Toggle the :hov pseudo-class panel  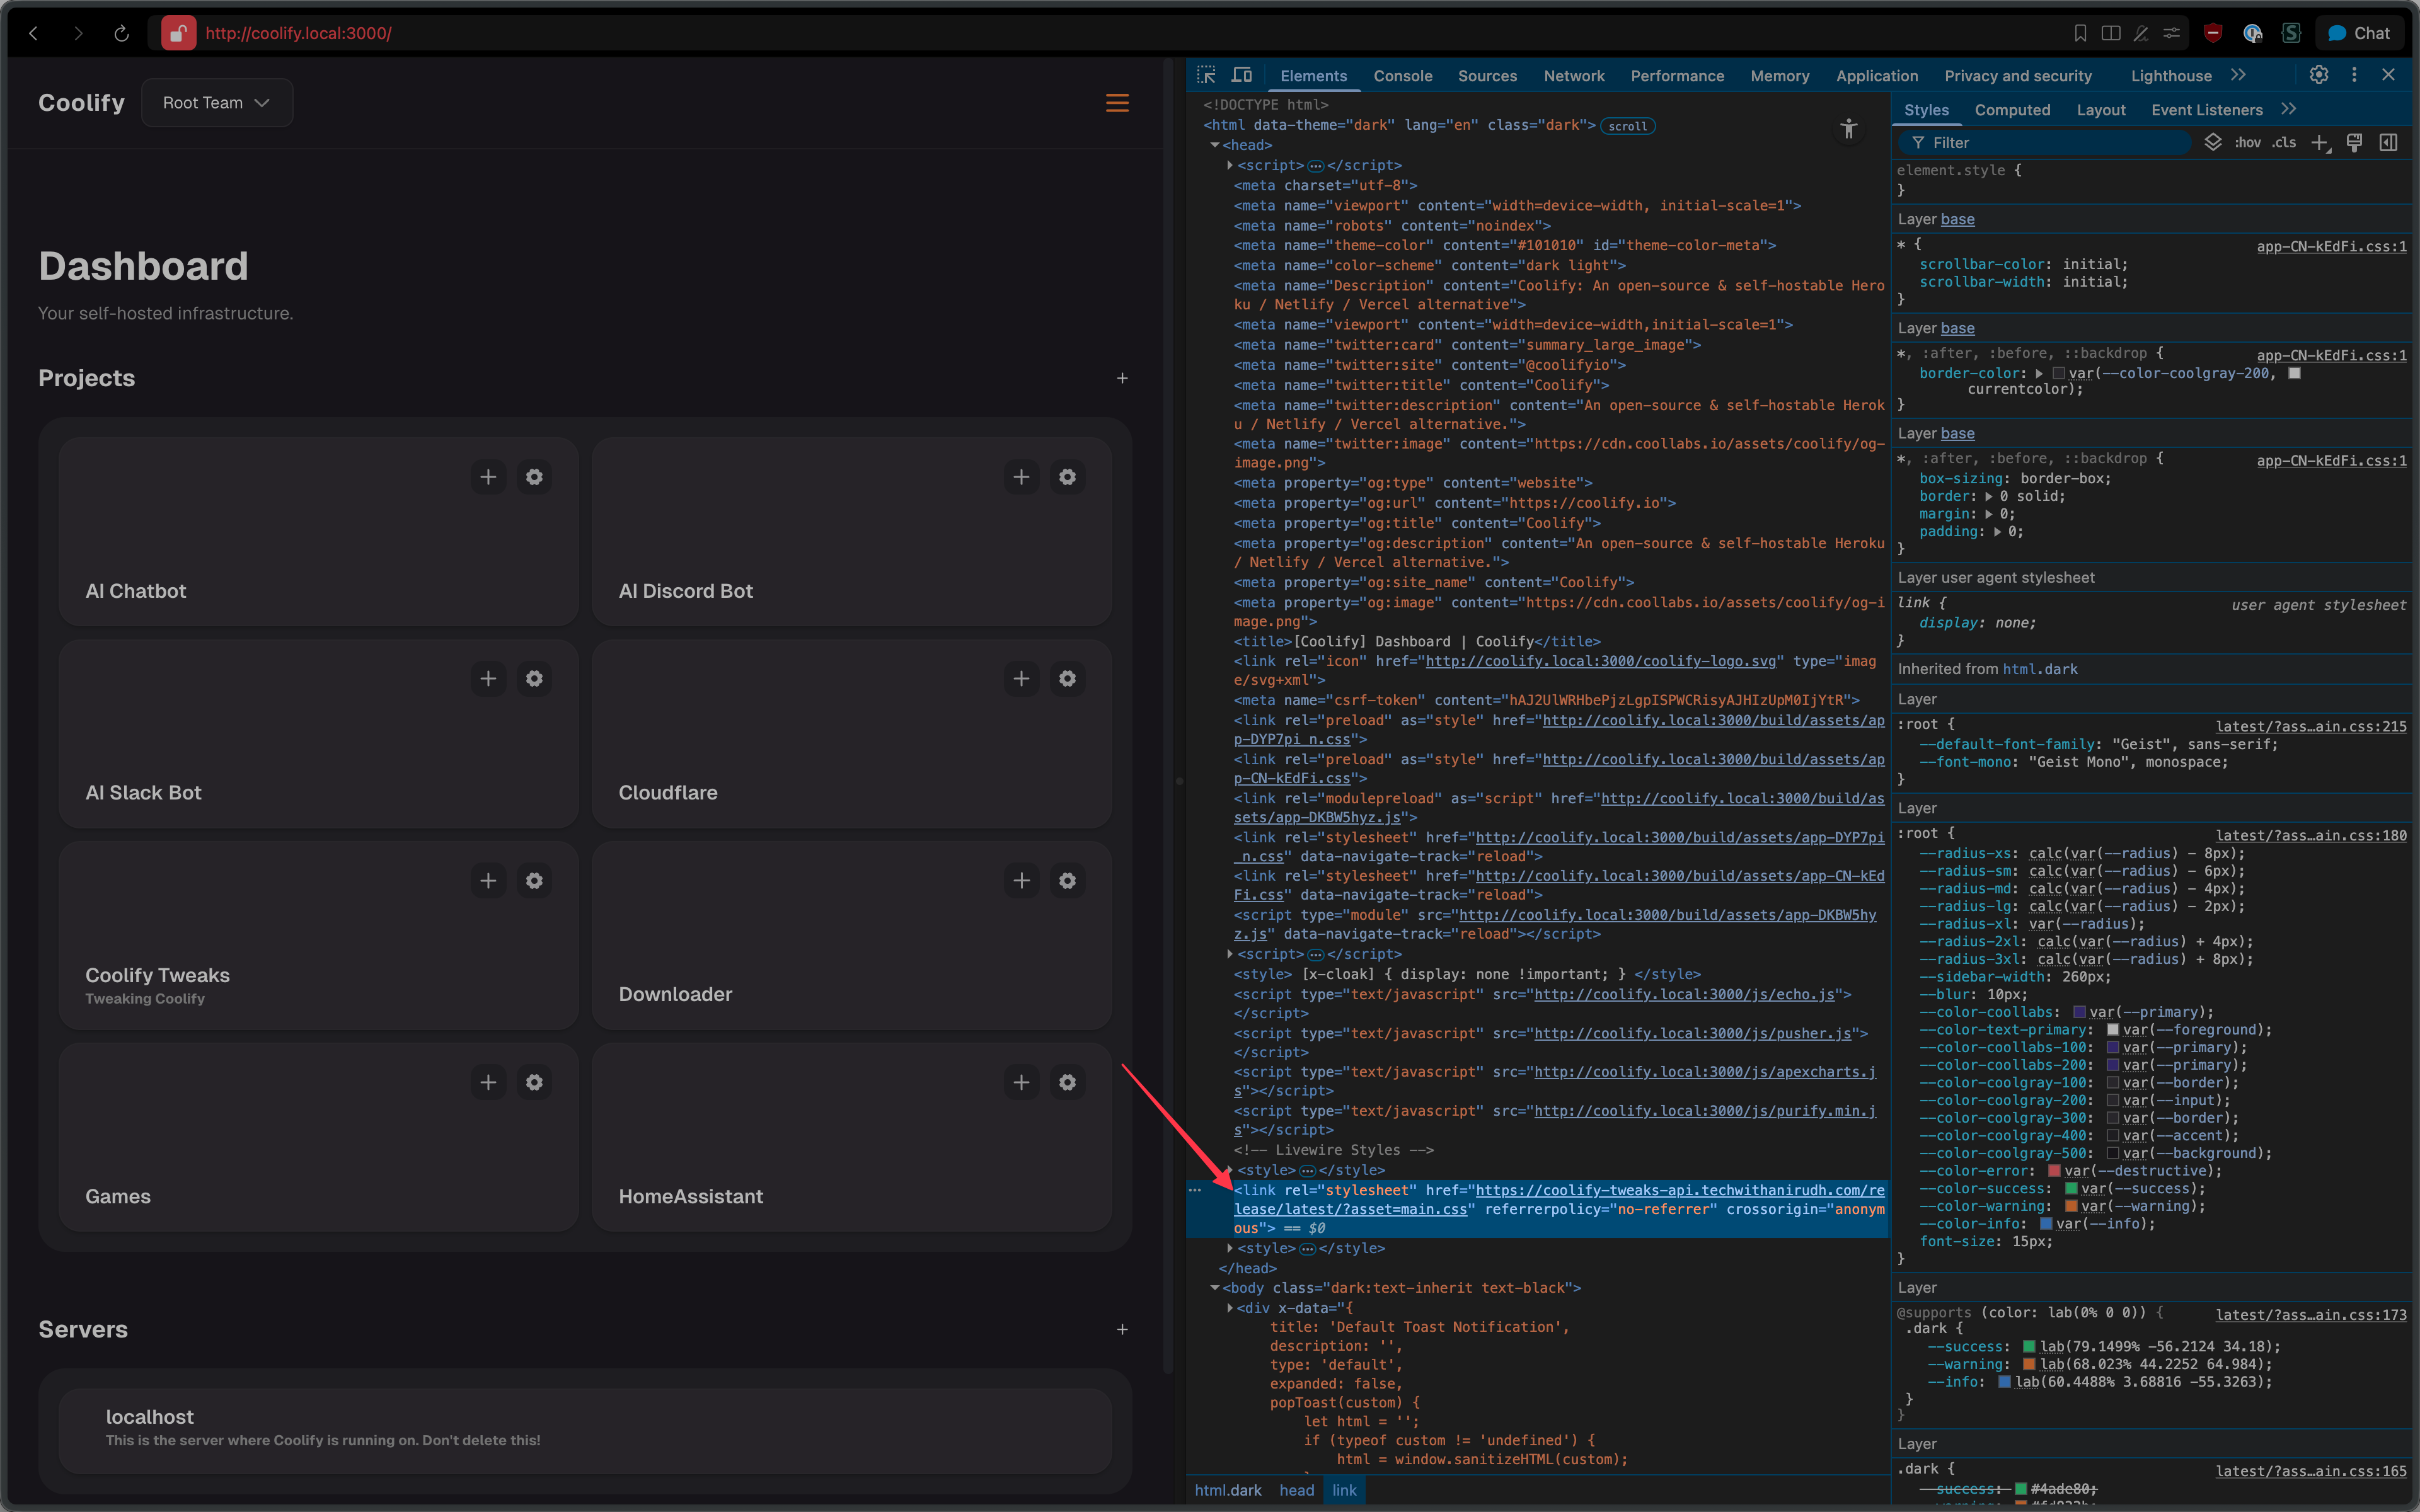click(2247, 142)
